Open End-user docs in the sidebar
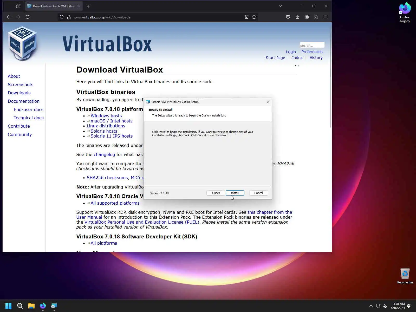The height and width of the screenshot is (312, 416). [29, 109]
